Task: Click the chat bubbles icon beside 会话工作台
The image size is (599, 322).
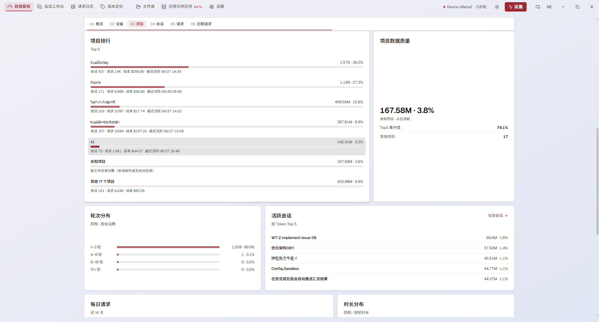Action: [x=40, y=7]
